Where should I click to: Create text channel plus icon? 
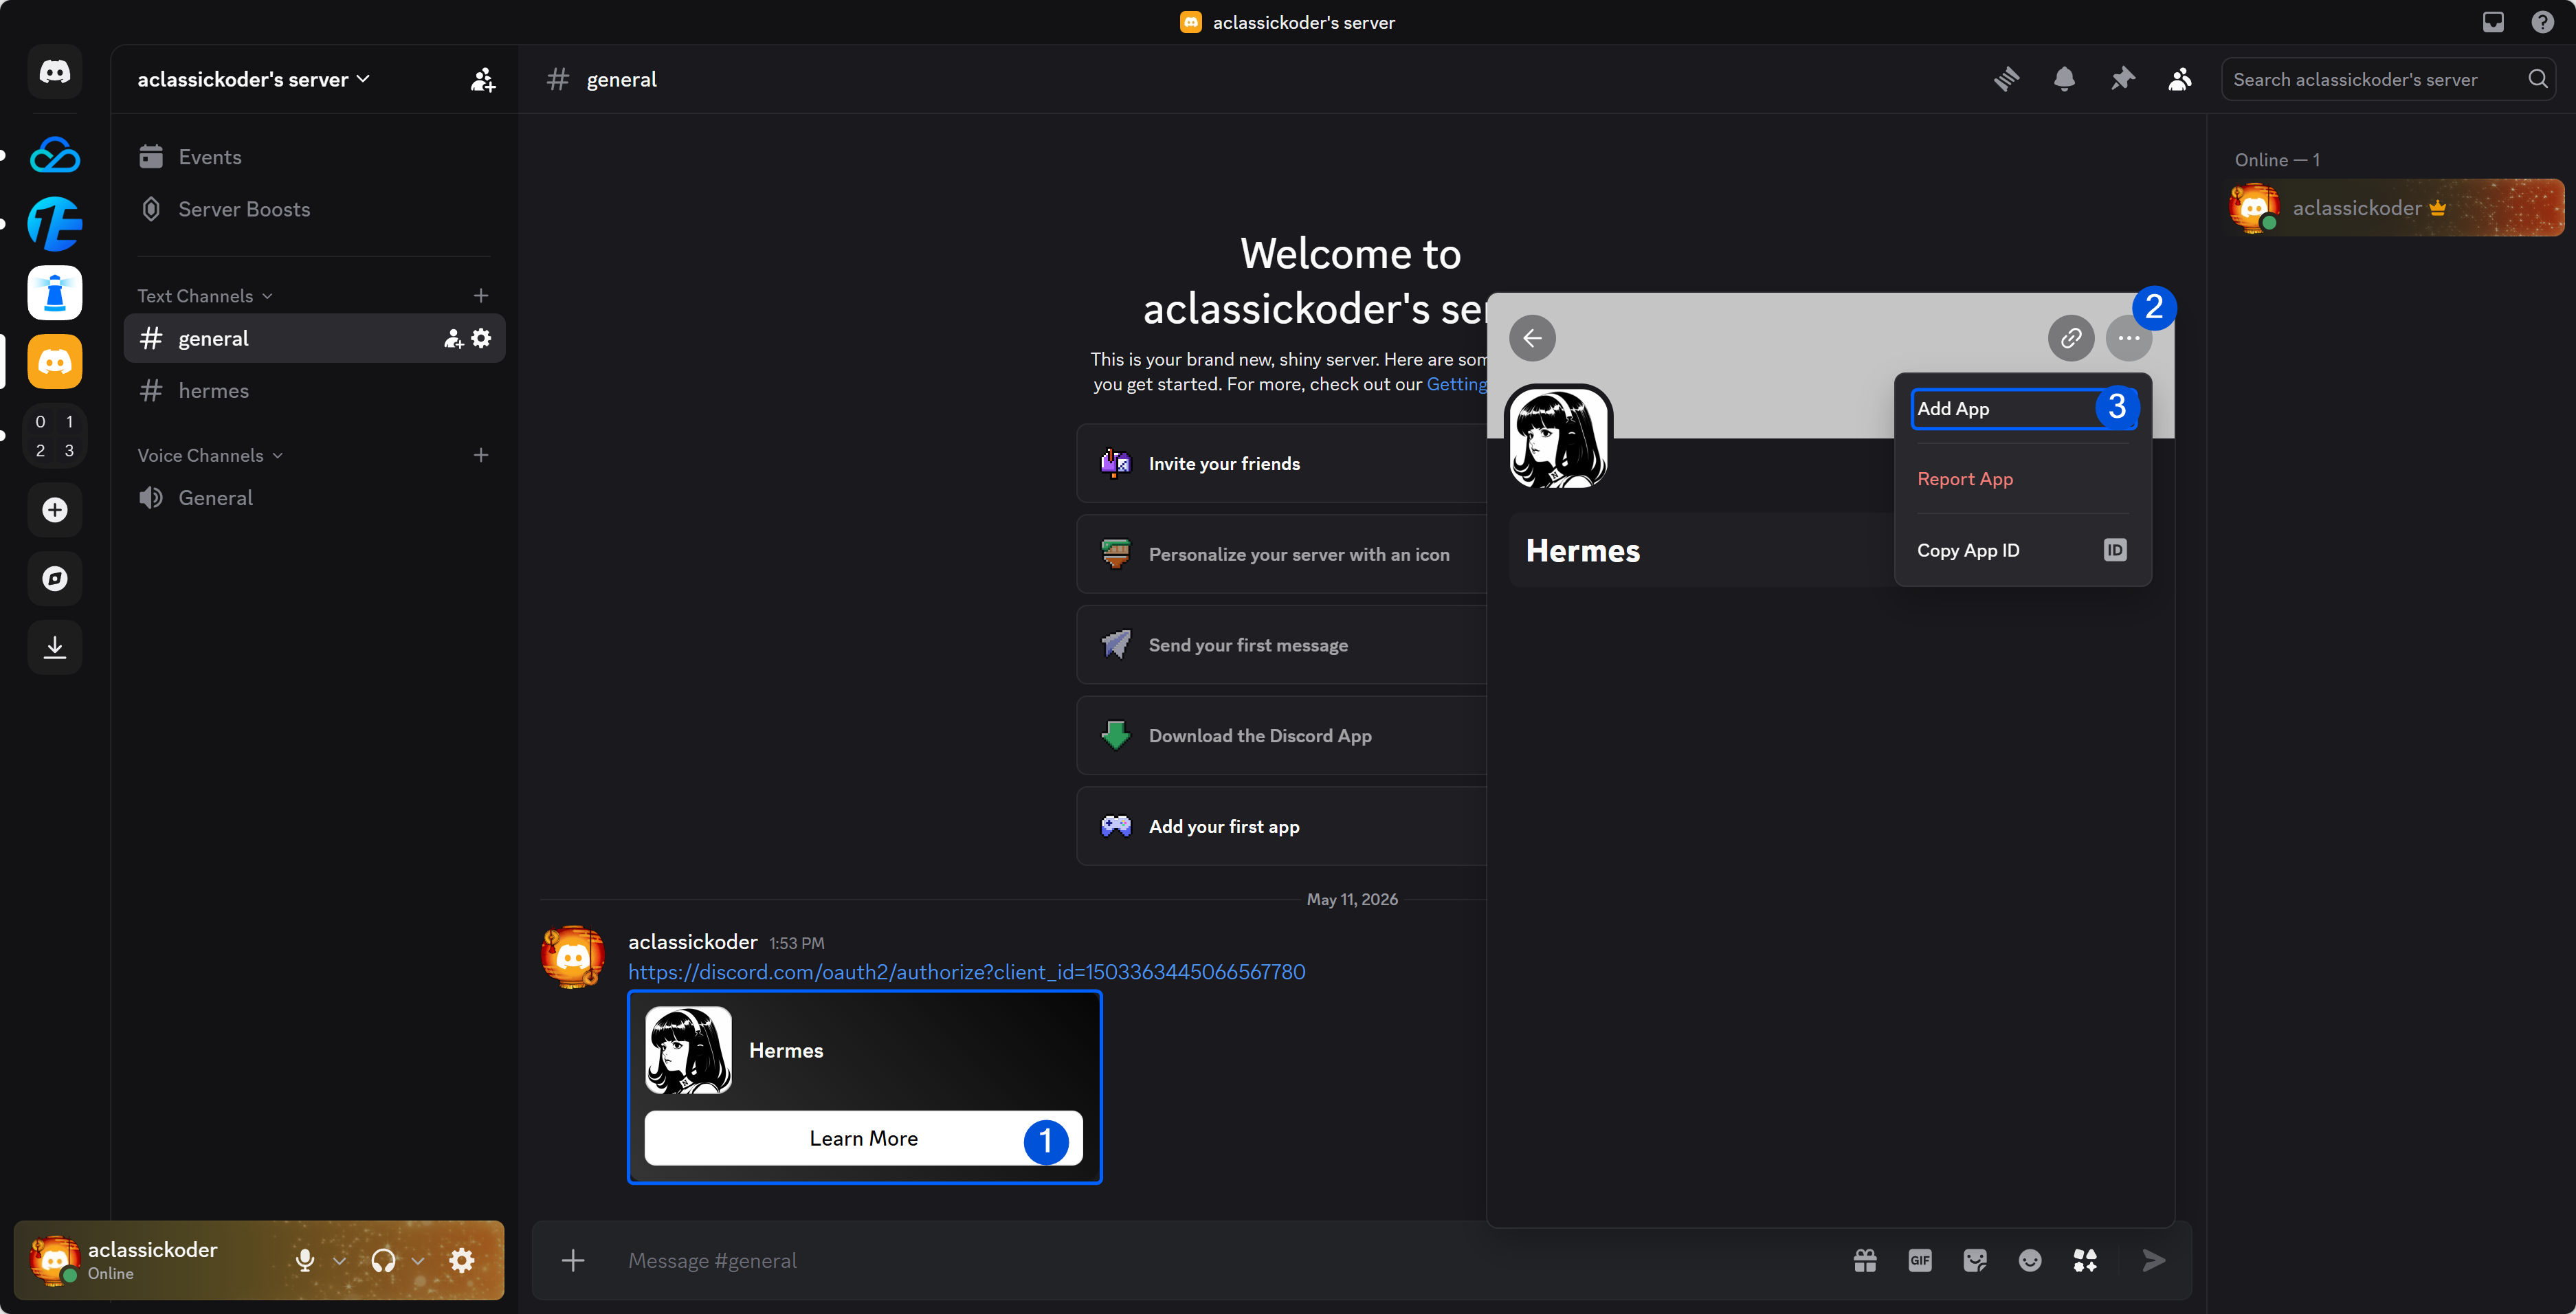coord(481,296)
